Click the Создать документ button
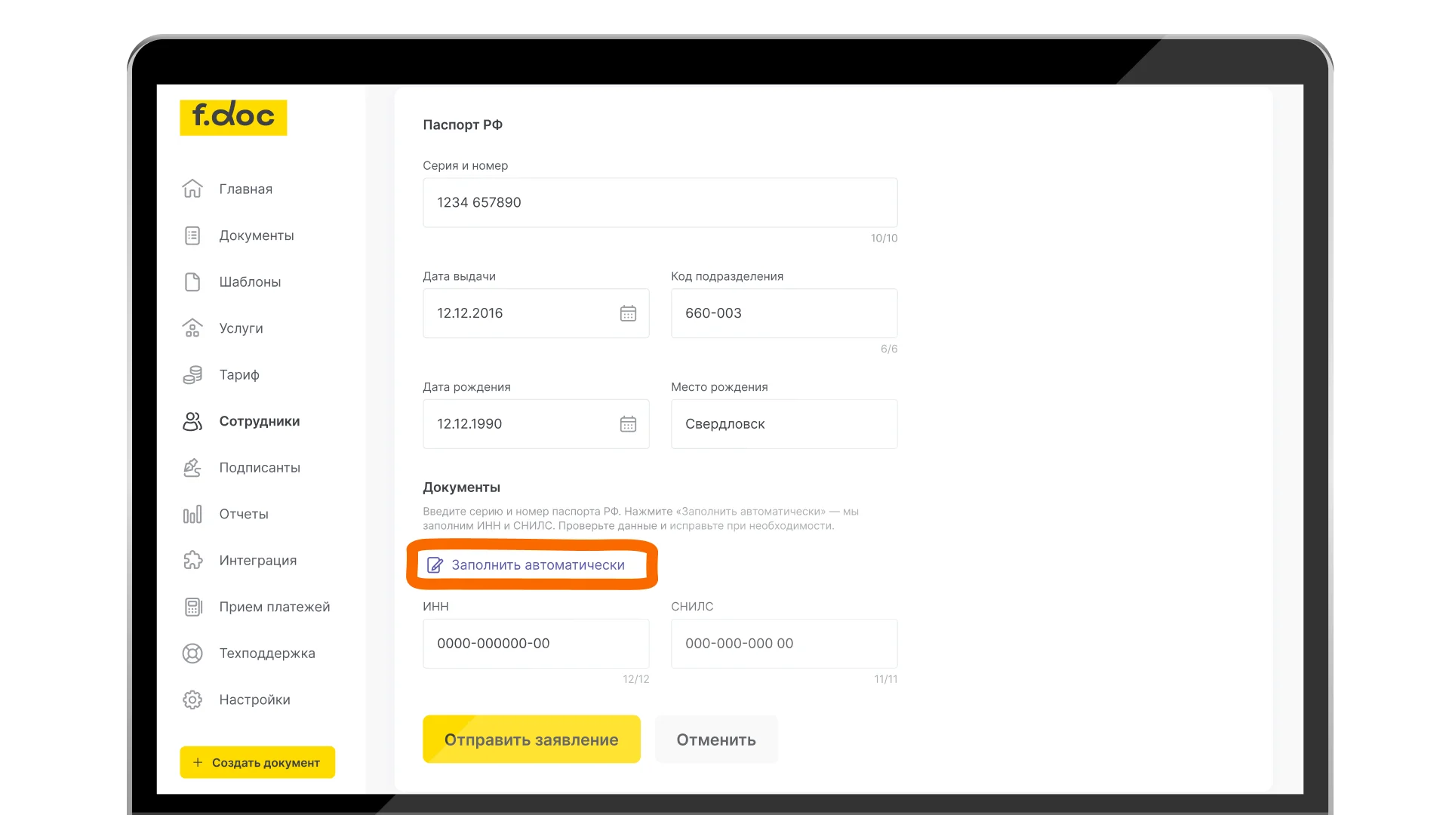Viewport: 1449px width, 815px height. pyautogui.click(x=257, y=762)
